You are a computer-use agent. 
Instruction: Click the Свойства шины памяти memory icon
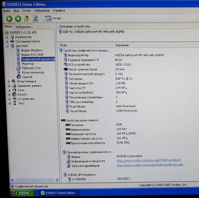63,120
